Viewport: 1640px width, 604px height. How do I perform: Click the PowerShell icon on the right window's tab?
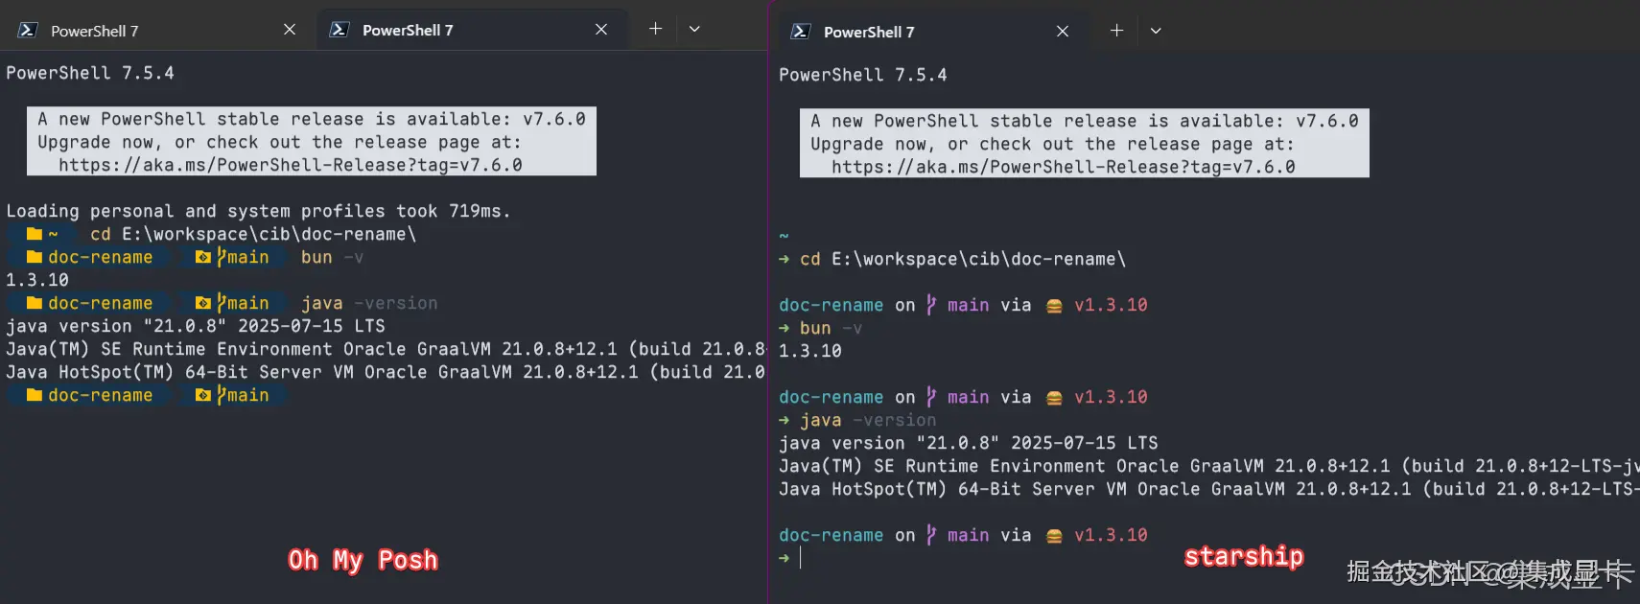(x=801, y=32)
